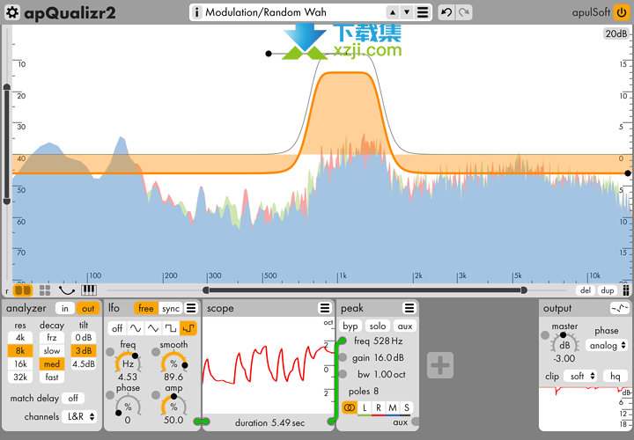Open the preset info 'i' icon

pyautogui.click(x=196, y=12)
